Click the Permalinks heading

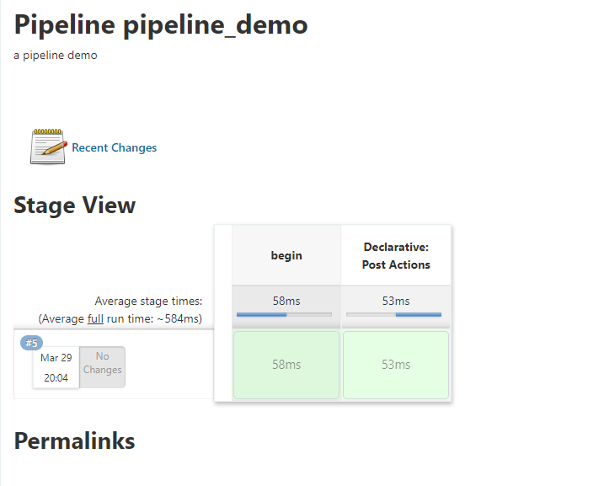[74, 441]
